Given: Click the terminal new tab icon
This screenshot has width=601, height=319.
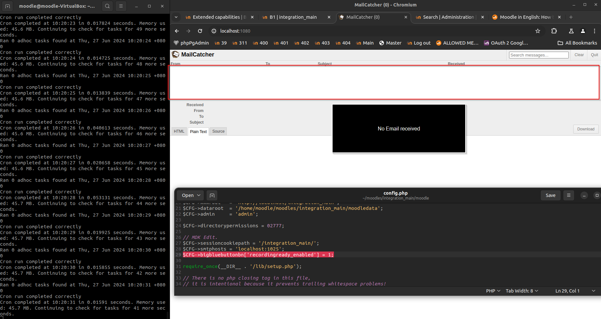Looking at the screenshot, I should pyautogui.click(x=8, y=6).
